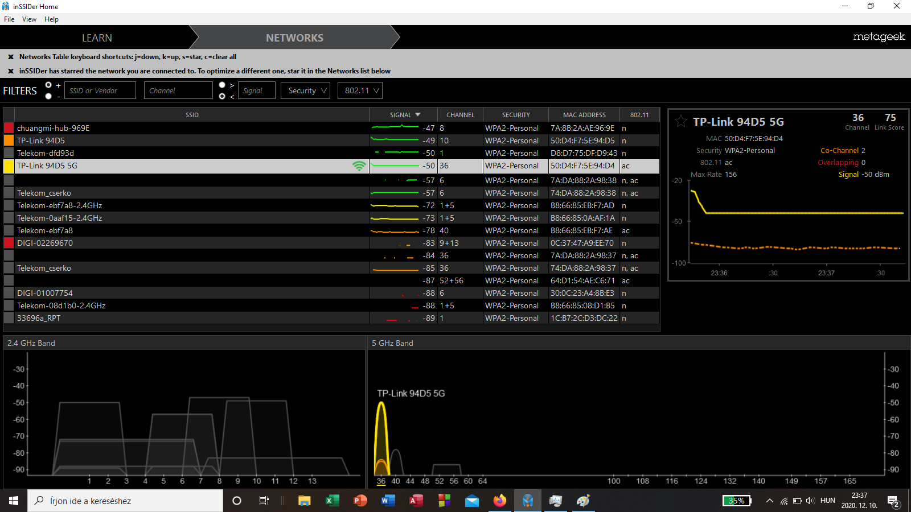Launch Access from the taskbar

(x=416, y=501)
